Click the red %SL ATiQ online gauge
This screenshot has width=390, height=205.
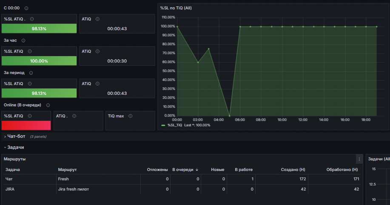(x=26, y=125)
